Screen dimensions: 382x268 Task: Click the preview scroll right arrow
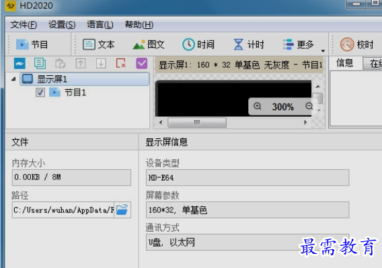(305, 122)
